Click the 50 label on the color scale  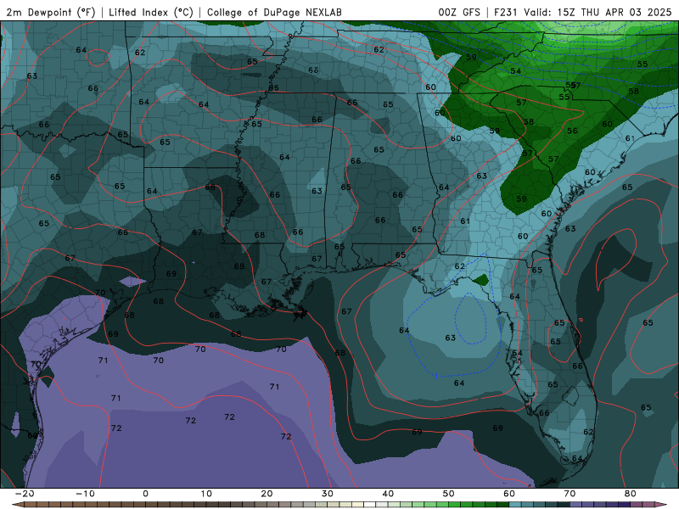coord(449,494)
